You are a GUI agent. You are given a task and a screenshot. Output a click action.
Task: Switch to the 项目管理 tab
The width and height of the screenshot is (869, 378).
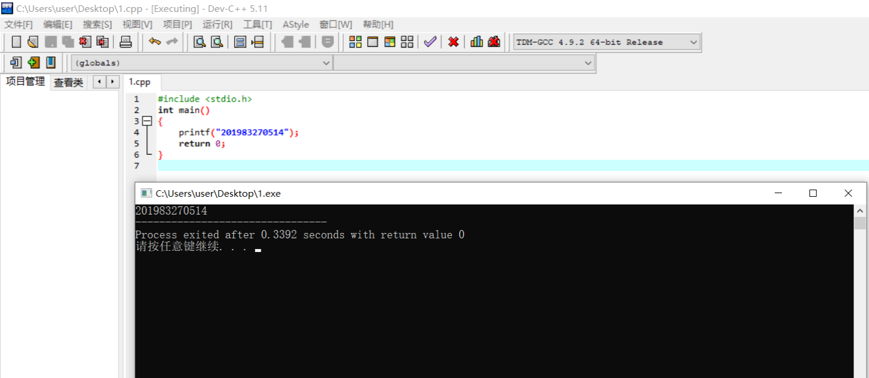click(25, 81)
